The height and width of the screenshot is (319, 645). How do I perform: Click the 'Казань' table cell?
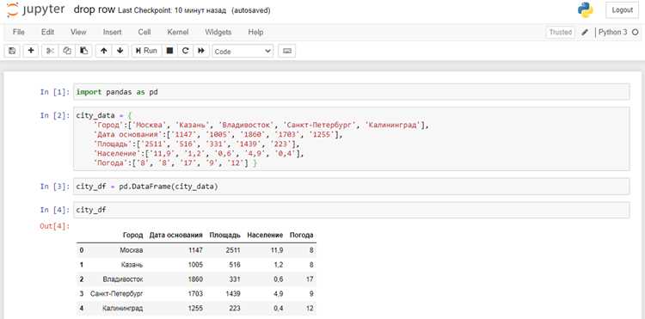[x=132, y=264]
